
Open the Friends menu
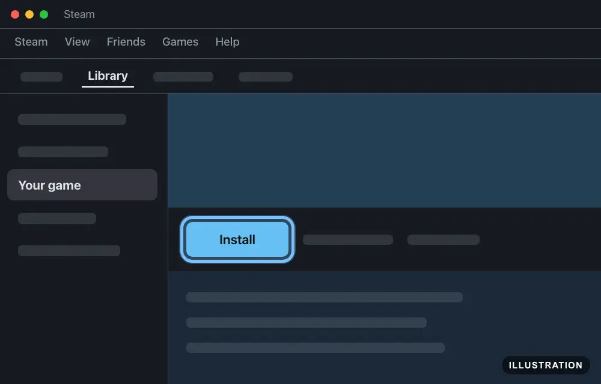[126, 41]
